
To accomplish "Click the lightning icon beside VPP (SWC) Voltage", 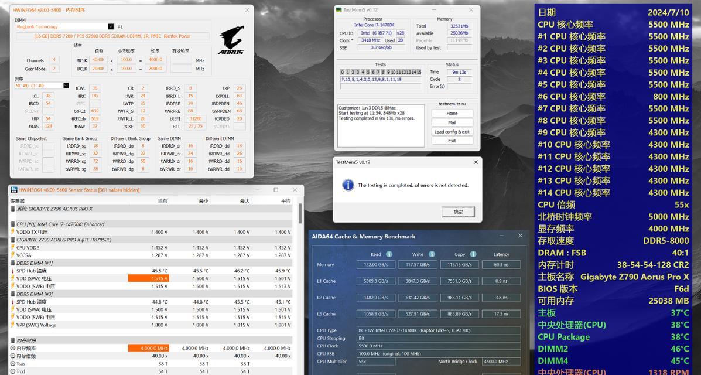I will tap(12, 325).
